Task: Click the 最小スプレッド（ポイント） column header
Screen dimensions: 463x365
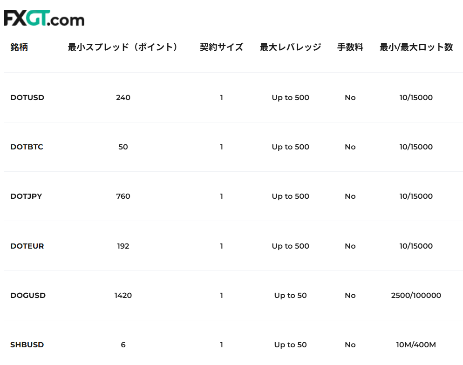Action: click(x=123, y=47)
